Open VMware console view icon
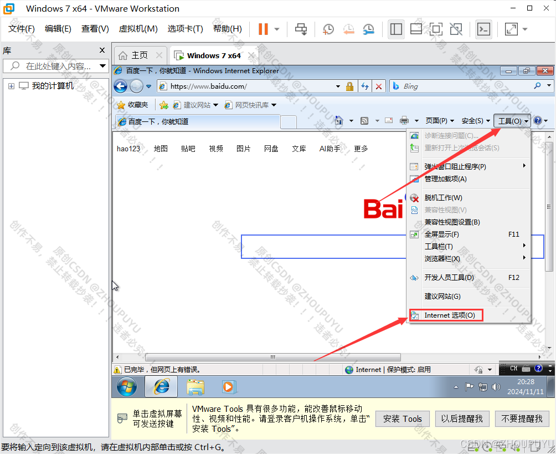The width and height of the screenshot is (556, 454). point(483,29)
